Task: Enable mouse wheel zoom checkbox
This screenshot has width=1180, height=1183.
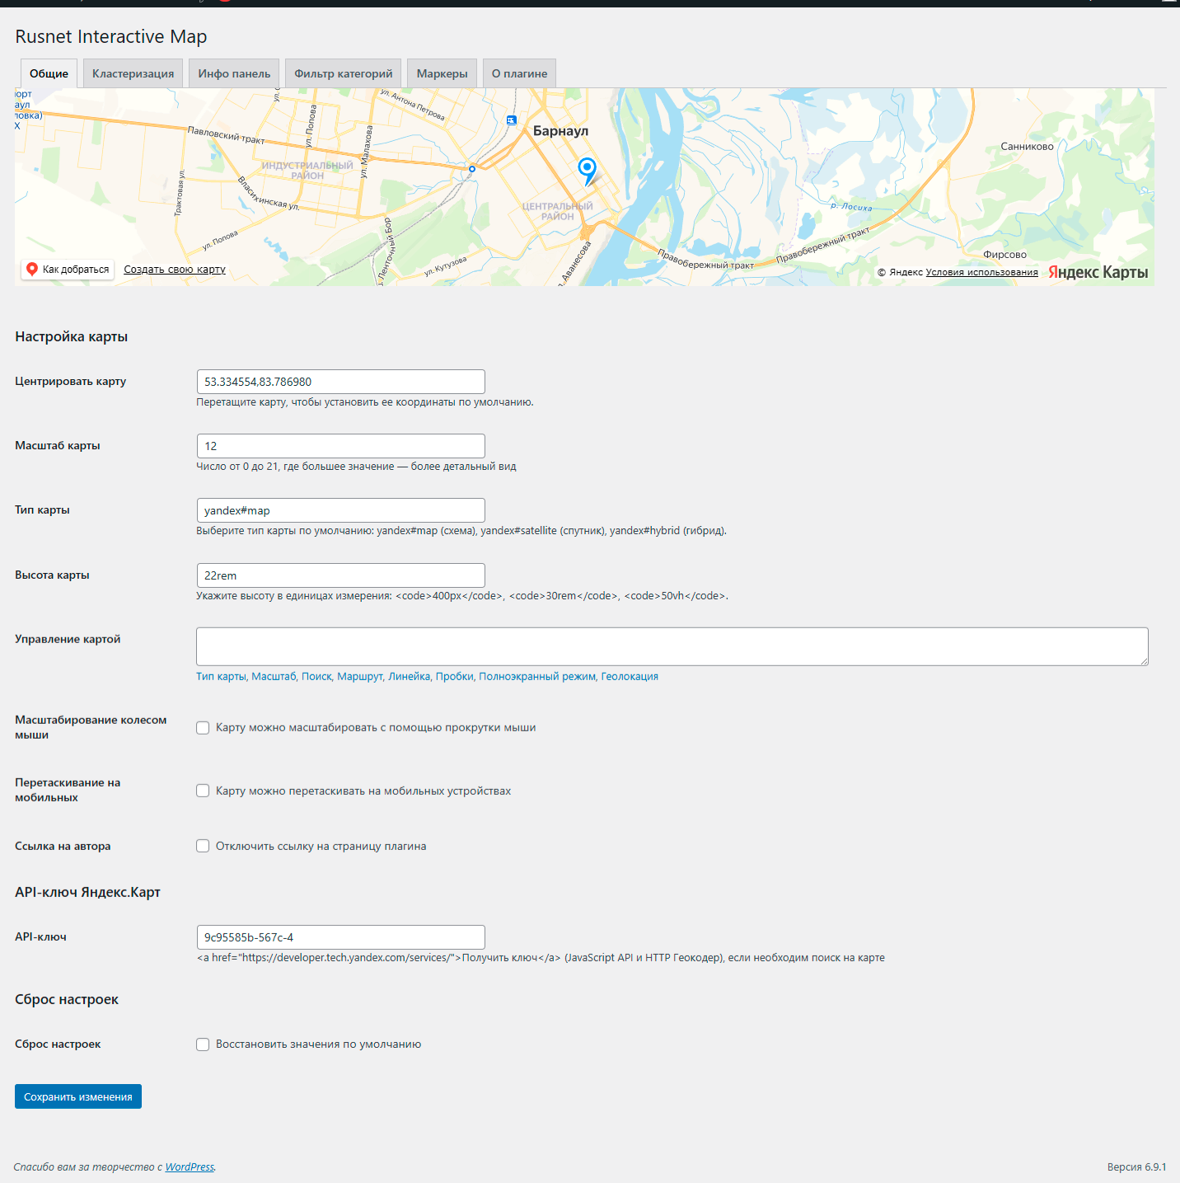Action: tap(203, 728)
